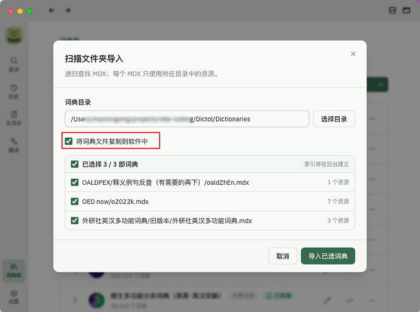Open 翻译 translate in the sidebar
Screen dimensions: 420x312
[14, 145]
